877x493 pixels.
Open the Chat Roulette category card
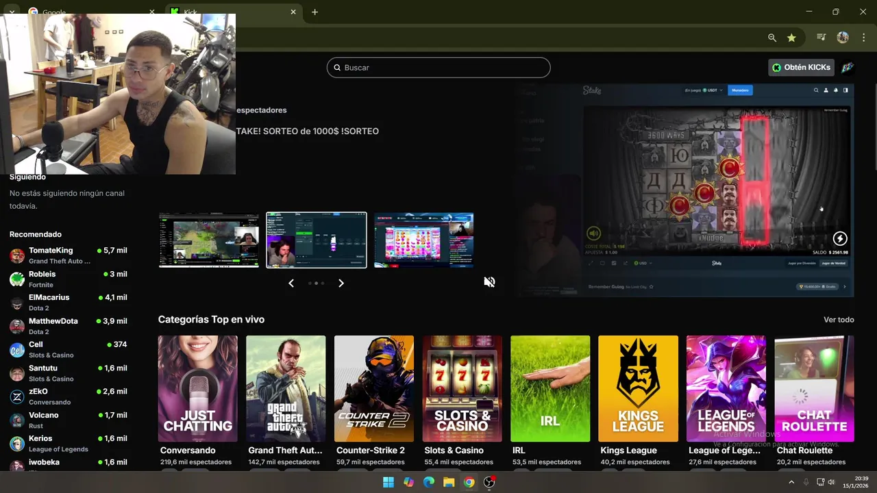point(814,388)
